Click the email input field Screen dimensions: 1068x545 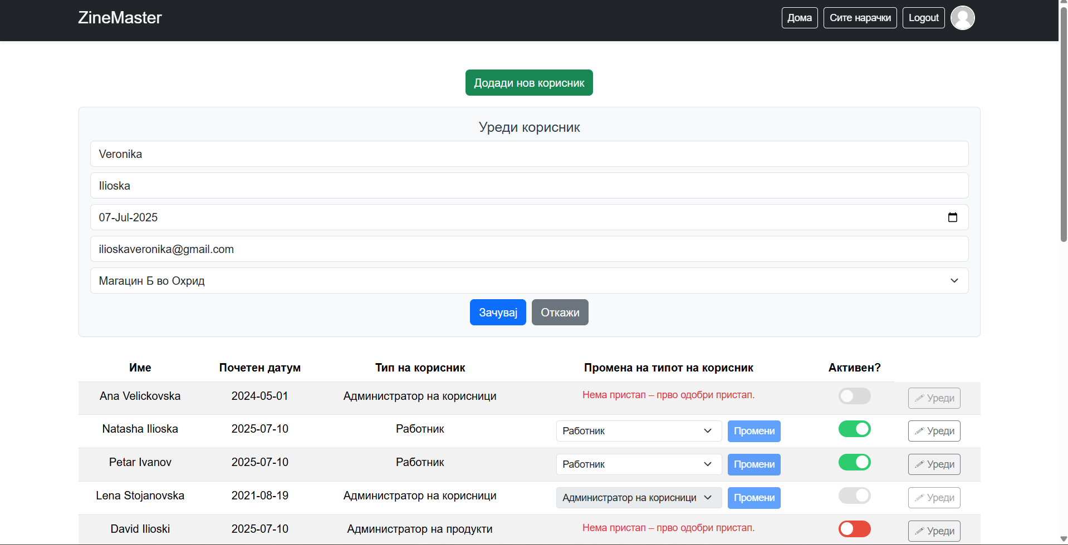[x=529, y=249]
